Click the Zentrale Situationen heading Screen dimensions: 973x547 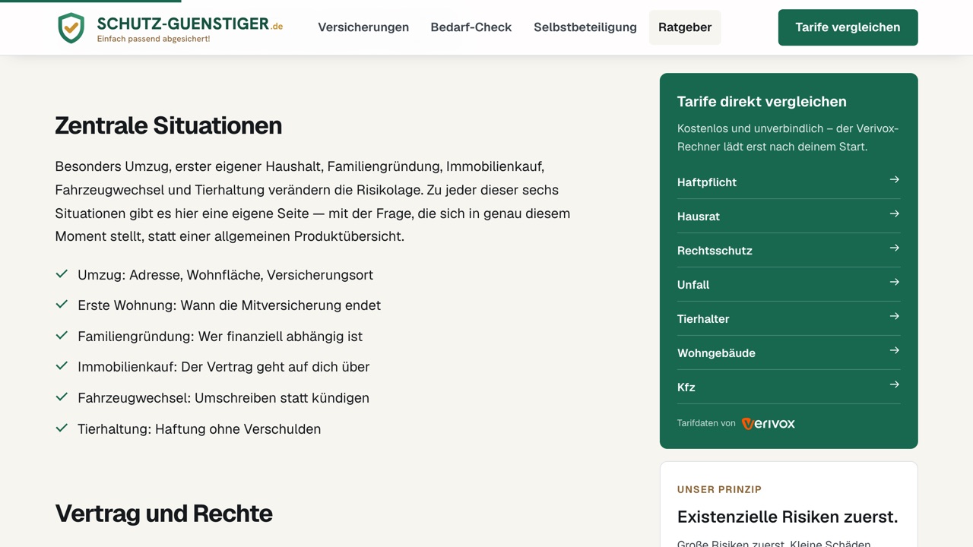click(169, 125)
